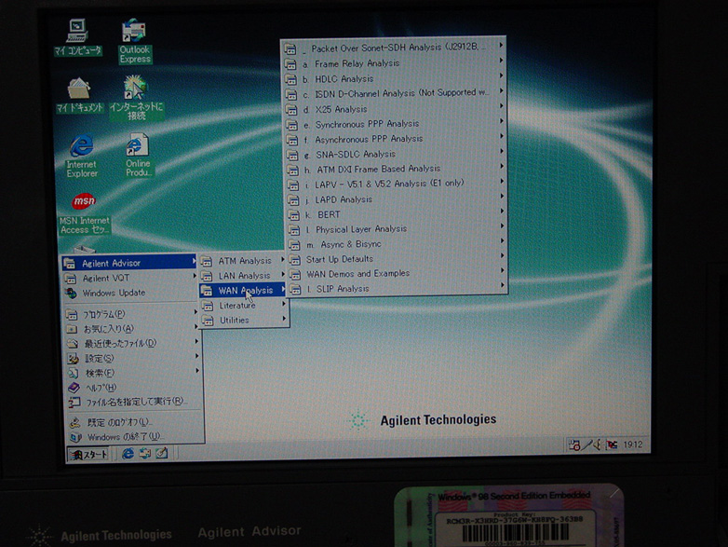
Task: Open the SLIP Analysis entry
Action: pos(398,289)
